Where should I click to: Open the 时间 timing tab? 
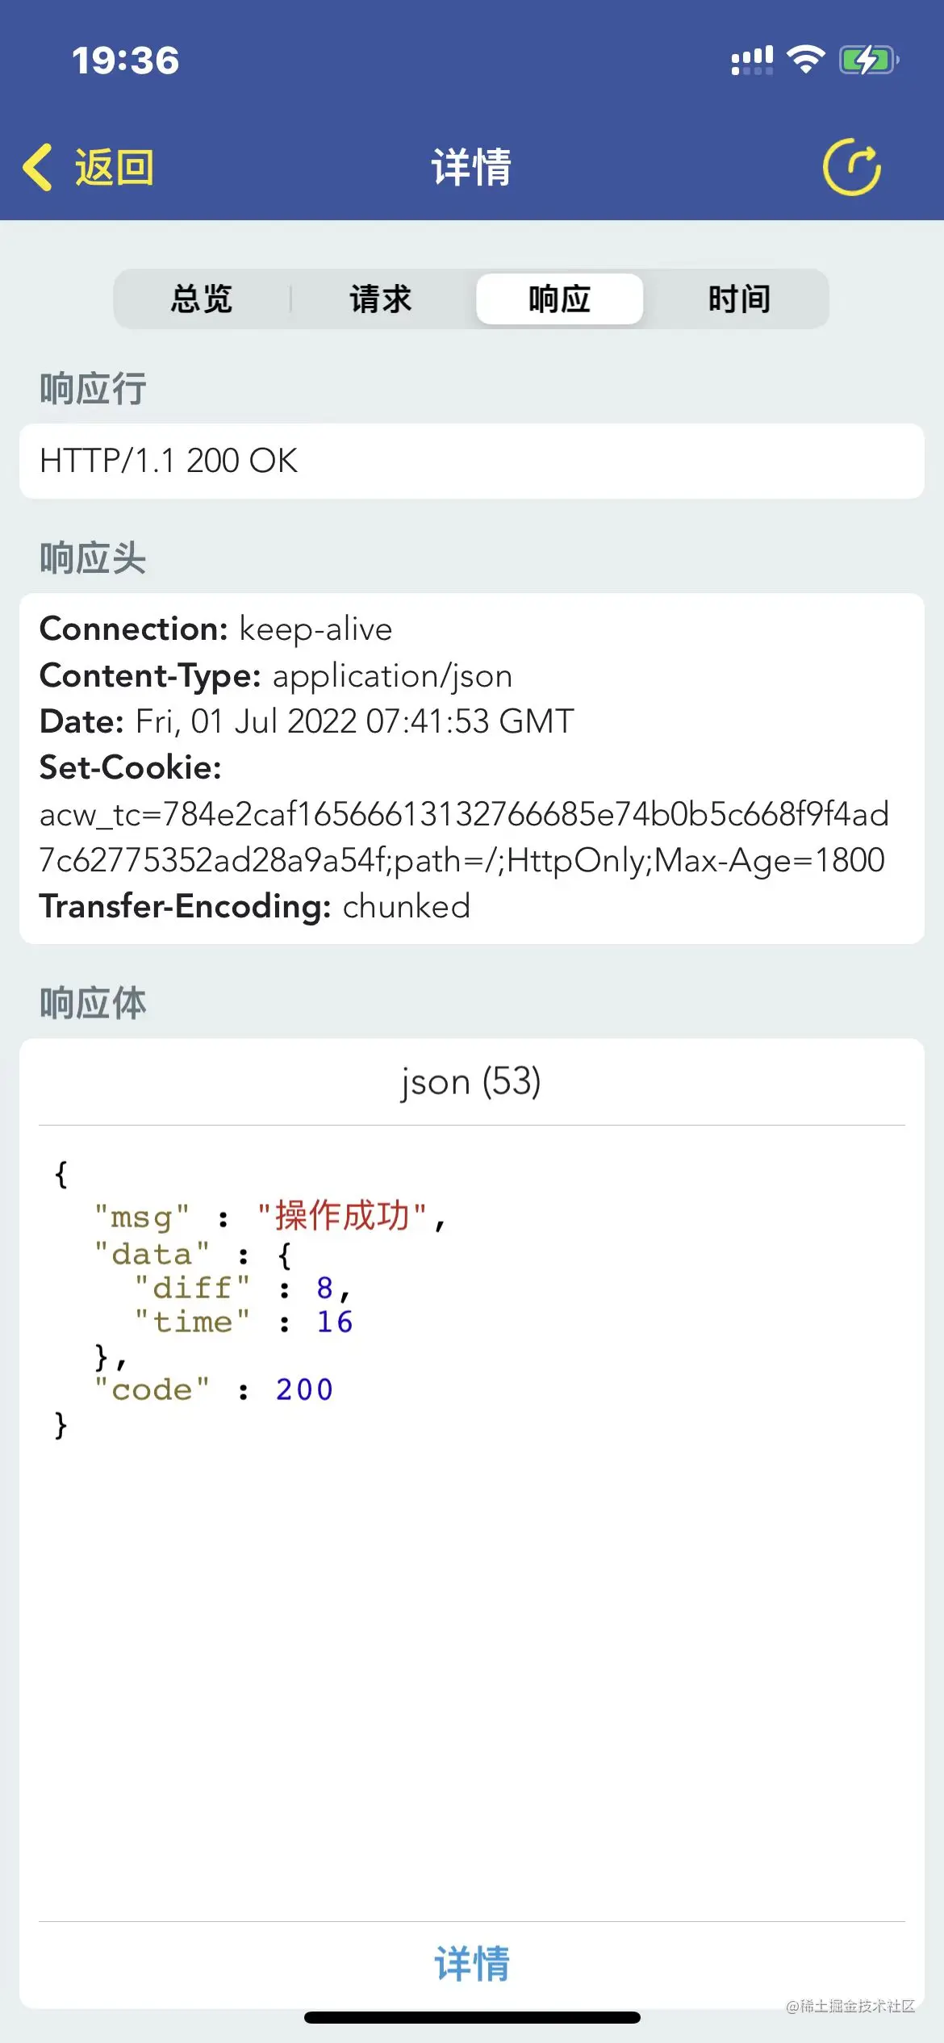pyautogui.click(x=739, y=299)
